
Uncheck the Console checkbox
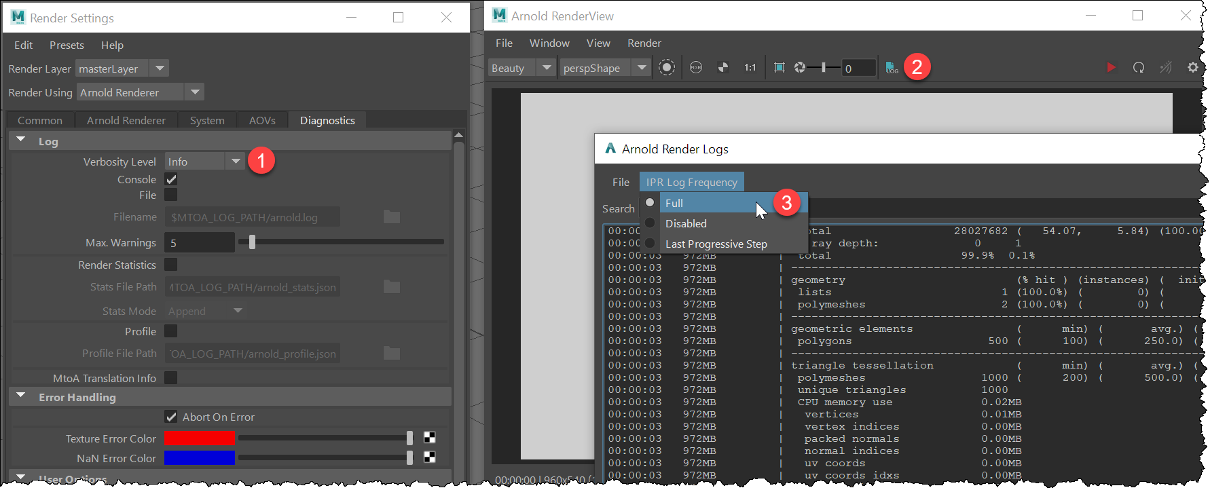pyautogui.click(x=171, y=180)
